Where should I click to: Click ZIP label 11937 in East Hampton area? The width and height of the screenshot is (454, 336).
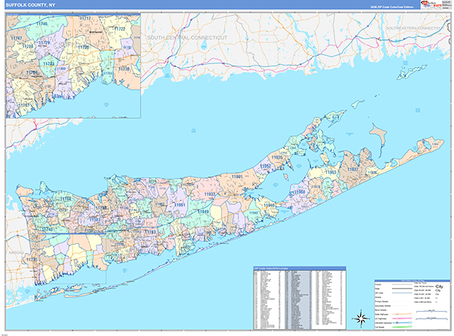[x=353, y=170]
